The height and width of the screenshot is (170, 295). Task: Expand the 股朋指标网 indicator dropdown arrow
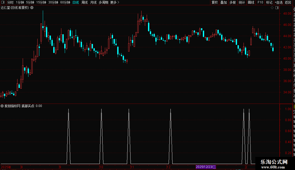coord(2,106)
